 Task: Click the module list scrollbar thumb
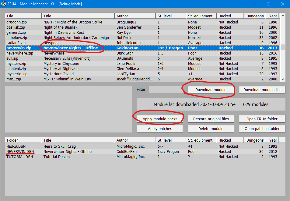point(283,47)
